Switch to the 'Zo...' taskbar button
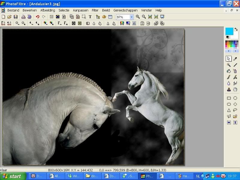240x180 pixels. [111, 176]
